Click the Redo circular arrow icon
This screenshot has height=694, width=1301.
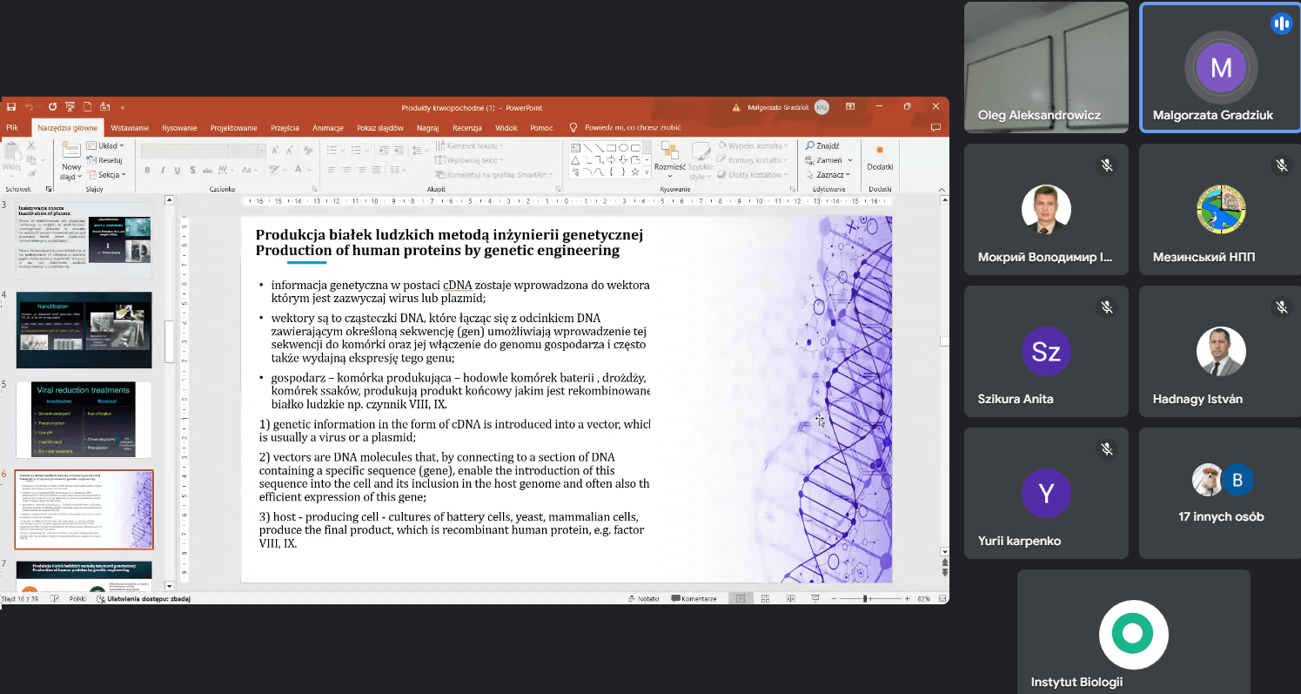pos(52,107)
